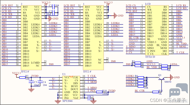This screenshot has height=105, width=190.
Task: Click the IN3 pin label on XPT2046
Action: click(66, 95)
